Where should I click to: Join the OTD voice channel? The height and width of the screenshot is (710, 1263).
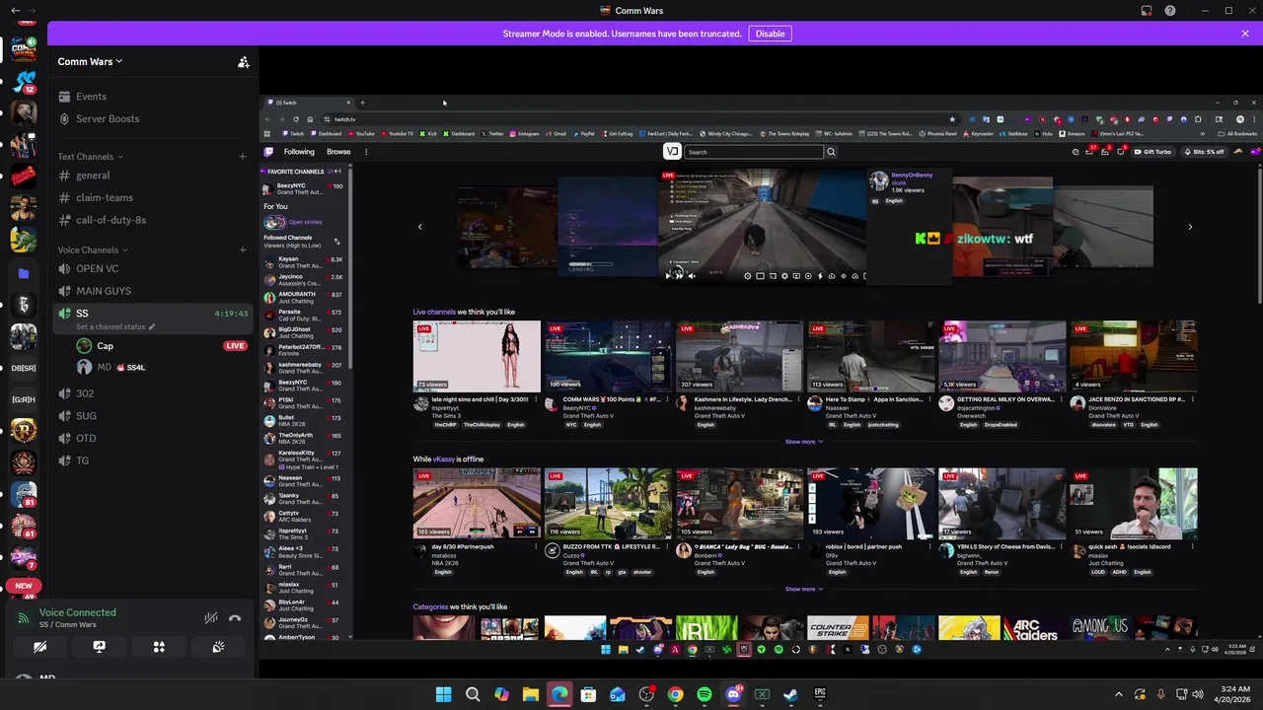point(86,438)
